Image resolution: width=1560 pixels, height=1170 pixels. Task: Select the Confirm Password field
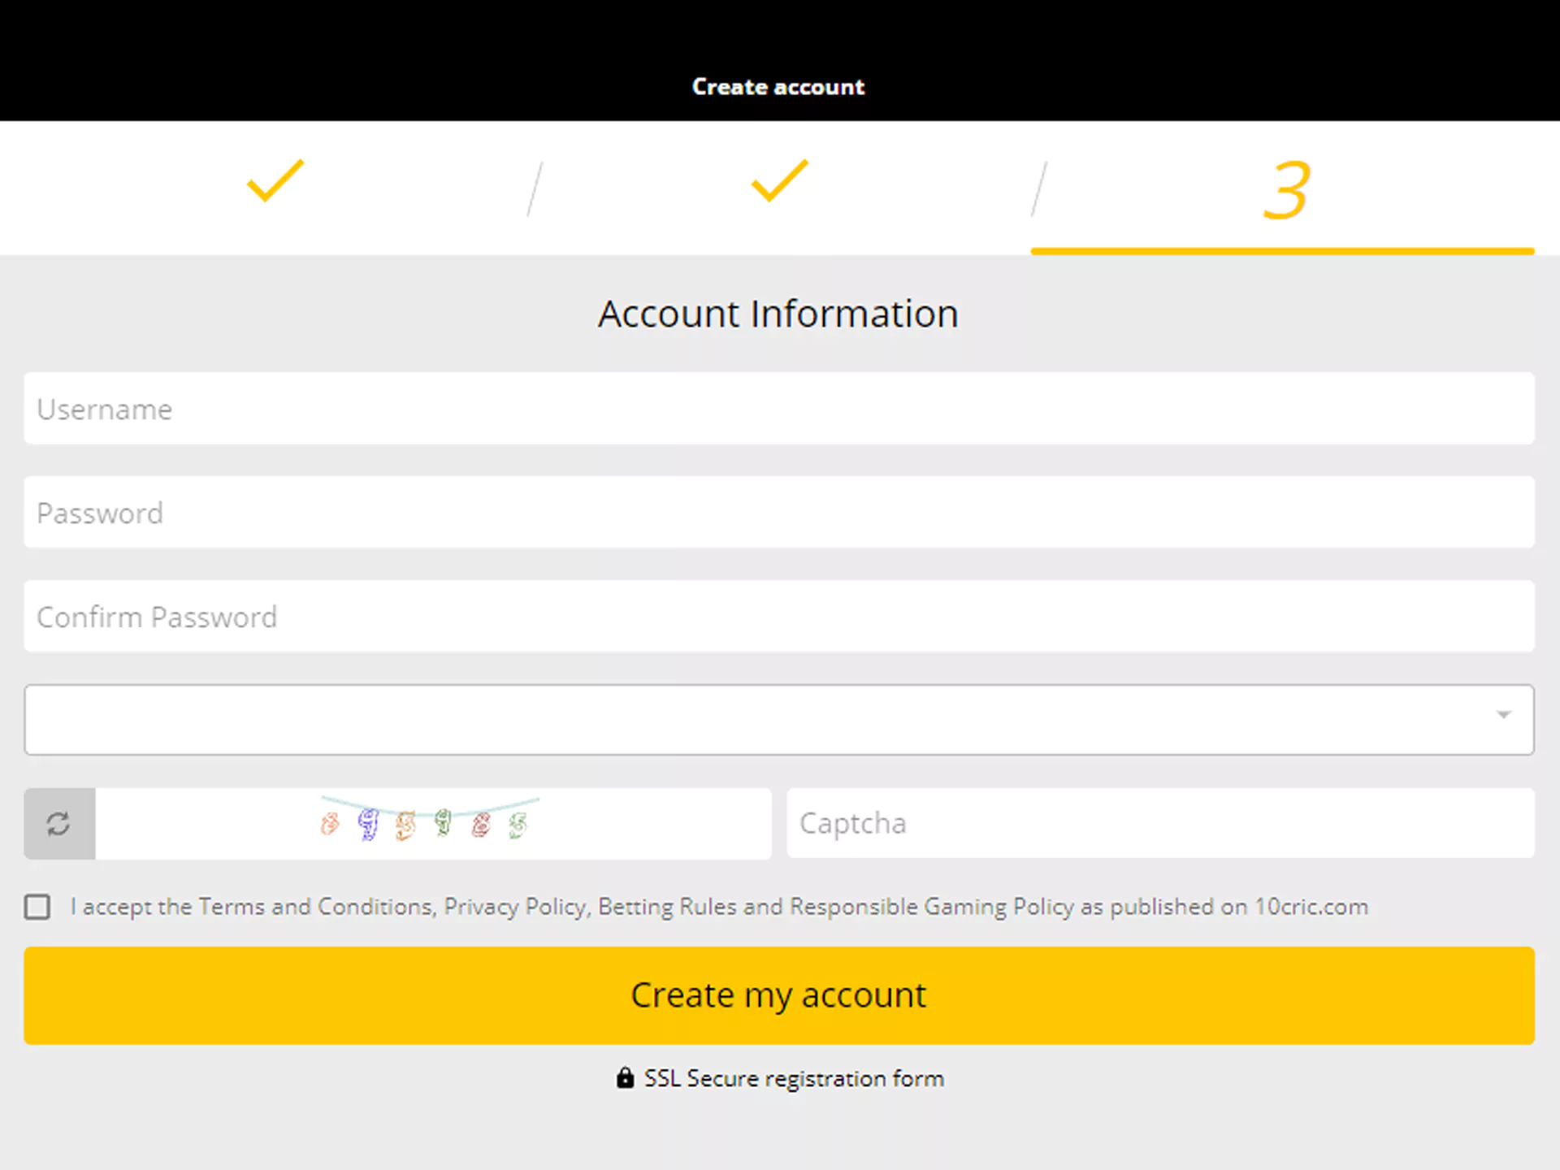pyautogui.click(x=779, y=616)
